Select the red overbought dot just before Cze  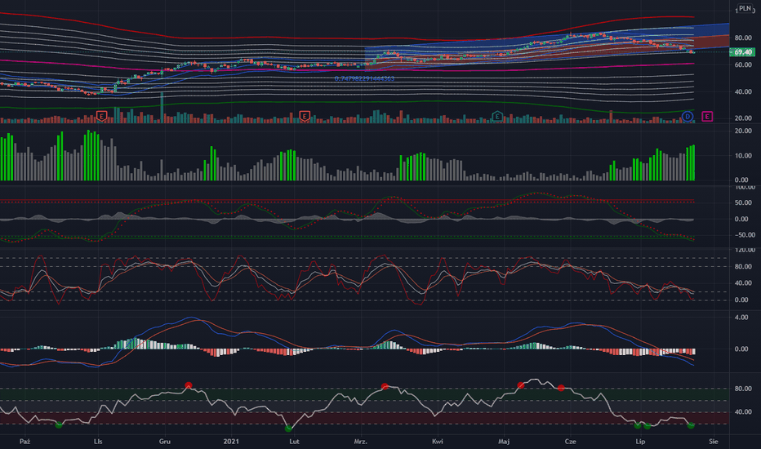pos(561,388)
